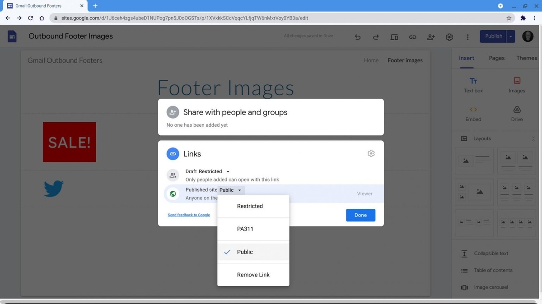The image size is (542, 304).
Task: Expand the Publish button dropdown arrow
Action: click(511, 36)
